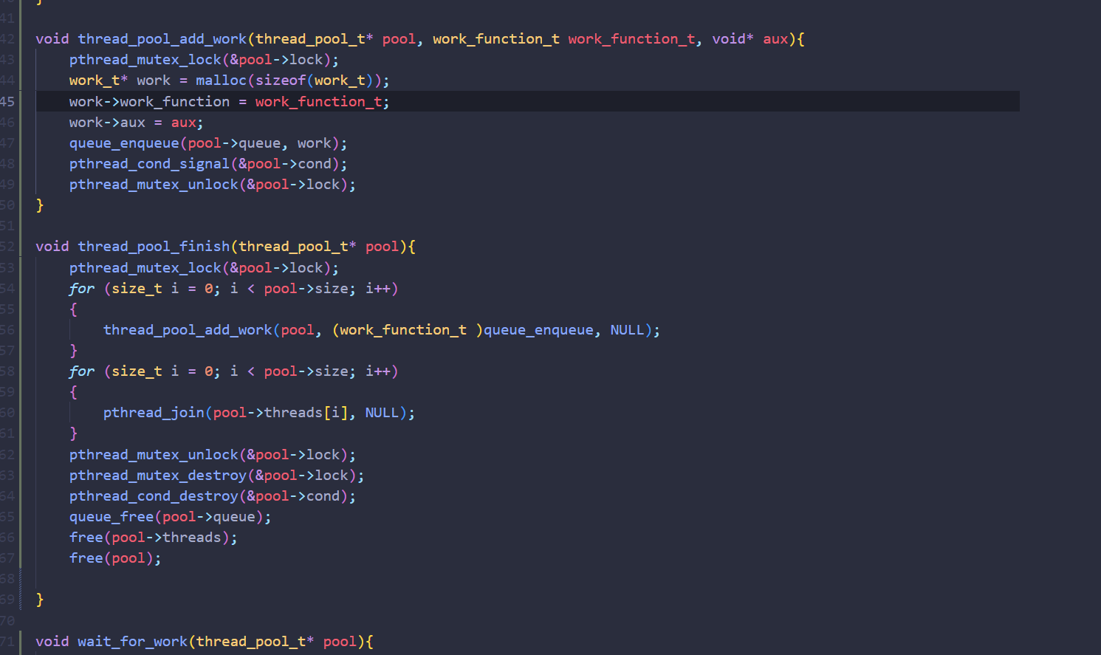Click the first for keyword in thread_pool_finish
1101x655 pixels.
pyautogui.click(x=81, y=289)
